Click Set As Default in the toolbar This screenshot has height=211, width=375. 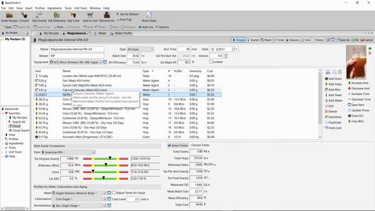(128, 14)
